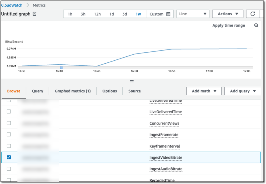Expand the Add query dropdown
The width and height of the screenshot is (266, 184).
click(x=242, y=91)
